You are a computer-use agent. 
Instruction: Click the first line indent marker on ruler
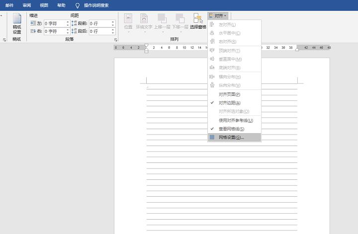click(x=146, y=46)
